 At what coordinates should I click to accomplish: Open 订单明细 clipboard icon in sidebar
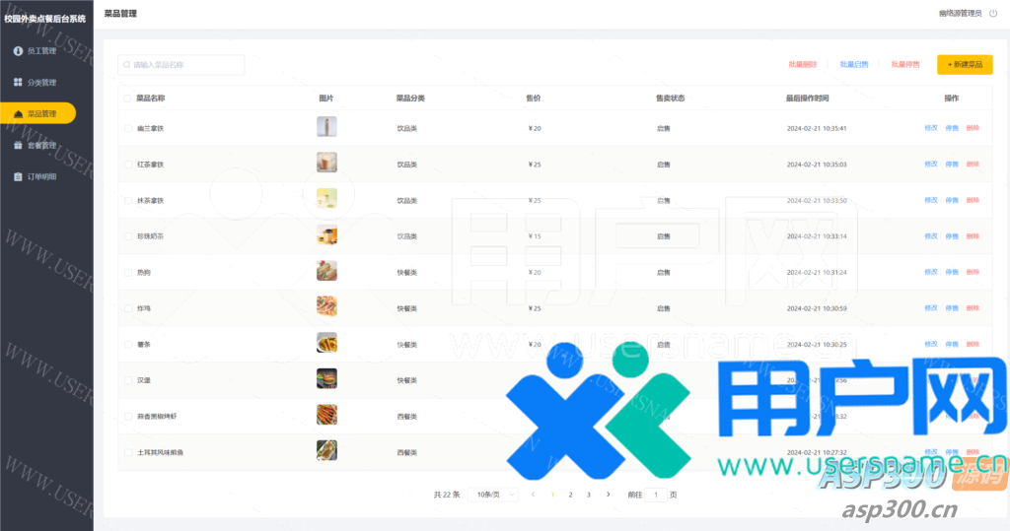(x=18, y=177)
